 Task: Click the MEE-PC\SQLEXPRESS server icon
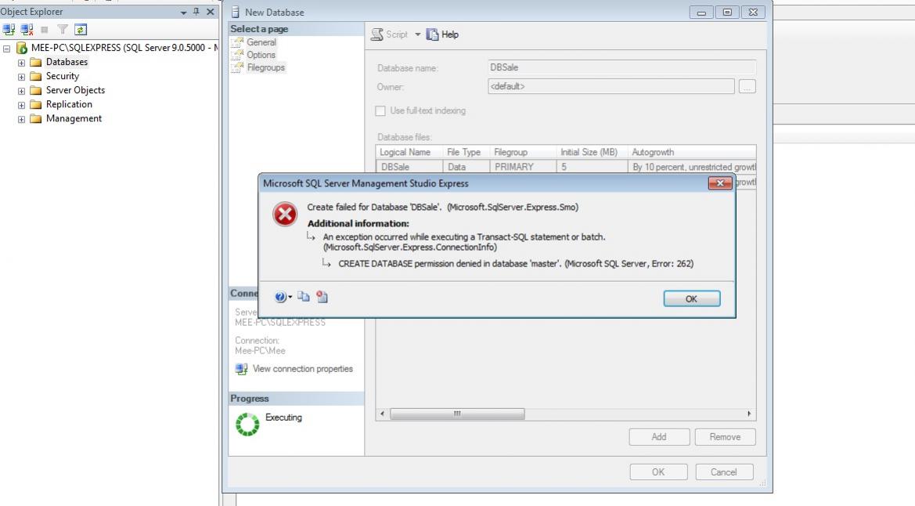[22, 48]
